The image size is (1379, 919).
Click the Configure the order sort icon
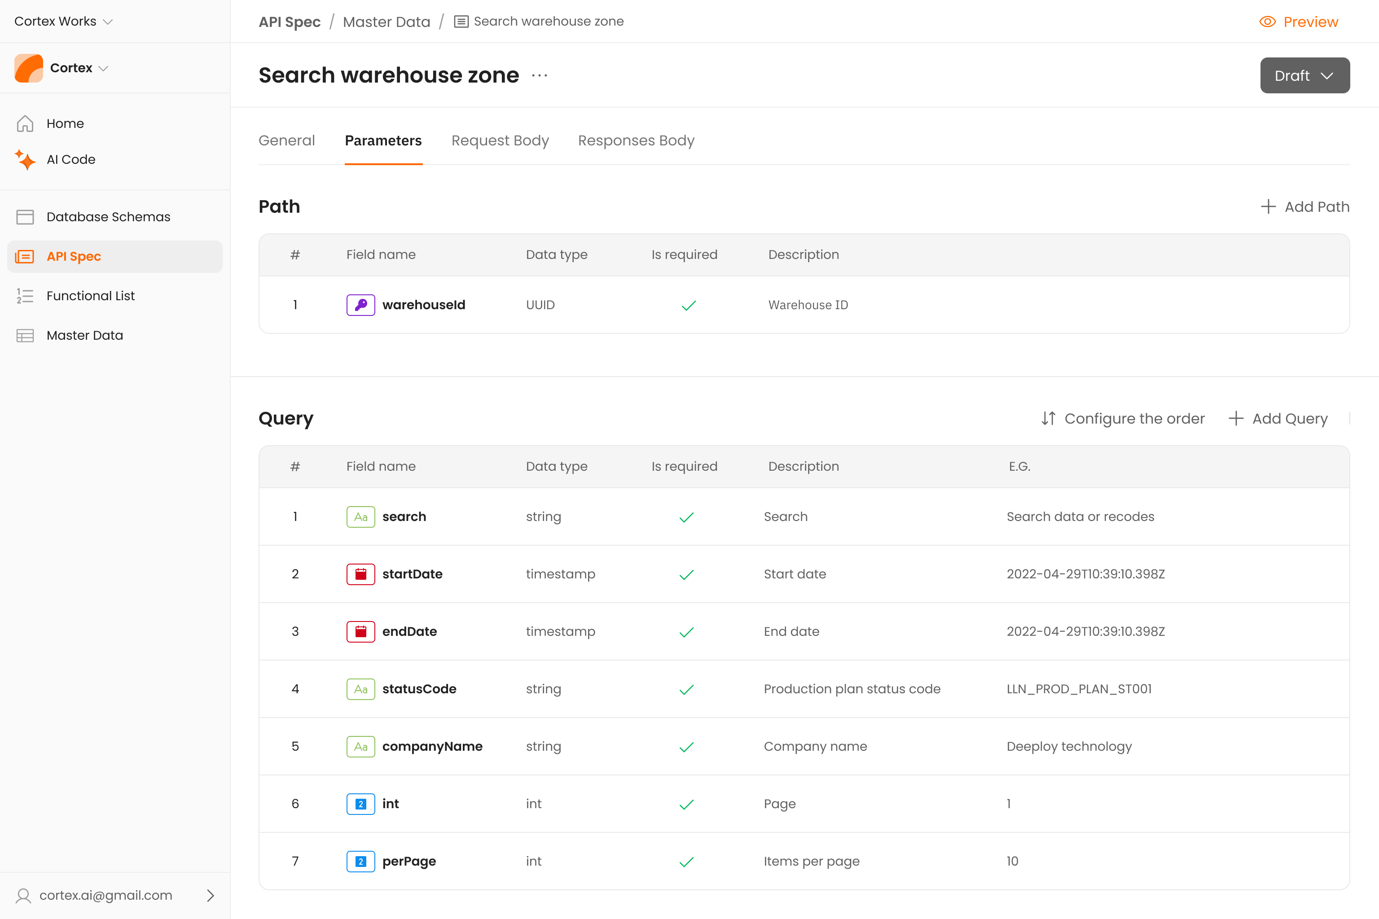coord(1048,419)
